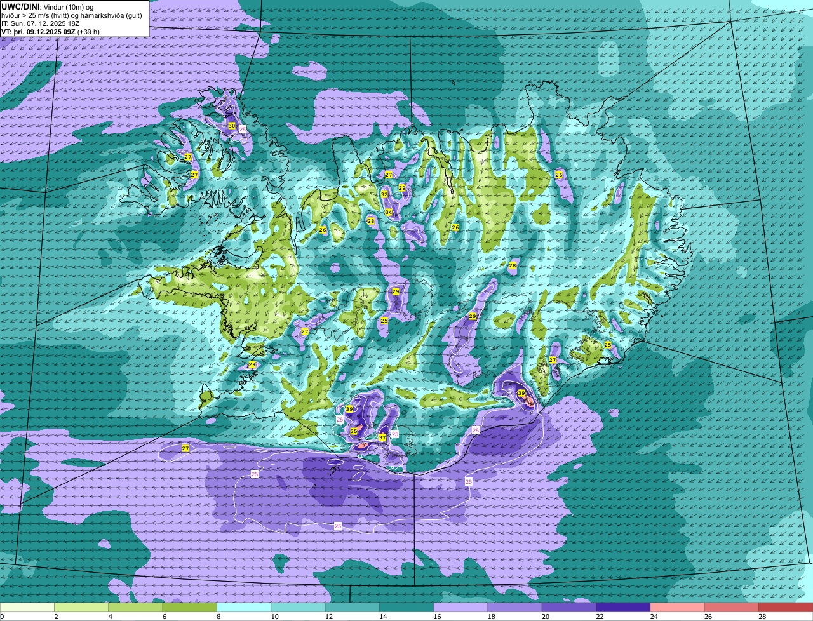The width and height of the screenshot is (813, 621).
Task: Click the legend tick label 2
Action: pos(56,617)
